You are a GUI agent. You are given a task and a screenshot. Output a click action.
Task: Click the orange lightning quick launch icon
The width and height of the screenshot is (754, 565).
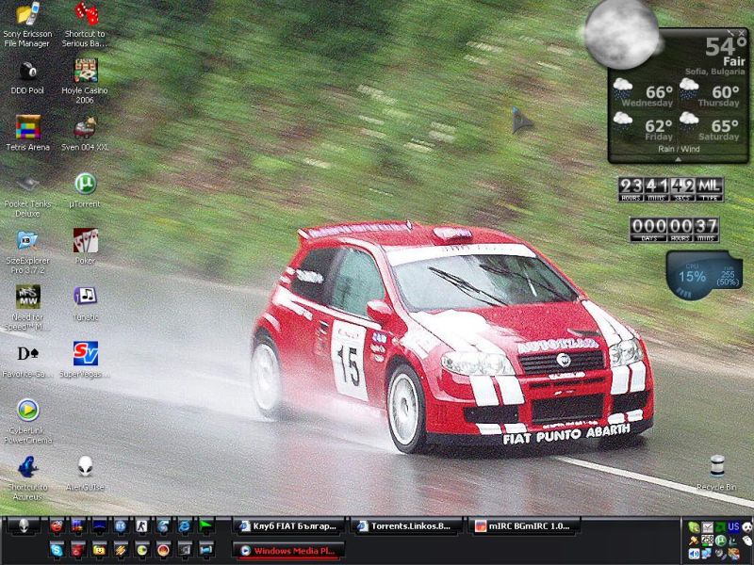click(121, 551)
